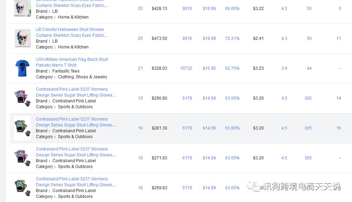Select the 66.05% margin link
352x202 pixels.
[232, 9]
